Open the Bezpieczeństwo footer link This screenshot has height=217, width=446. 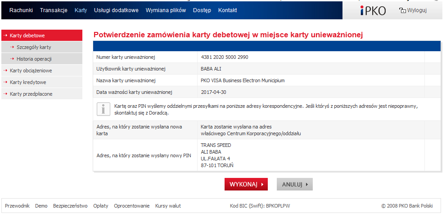(x=70, y=206)
